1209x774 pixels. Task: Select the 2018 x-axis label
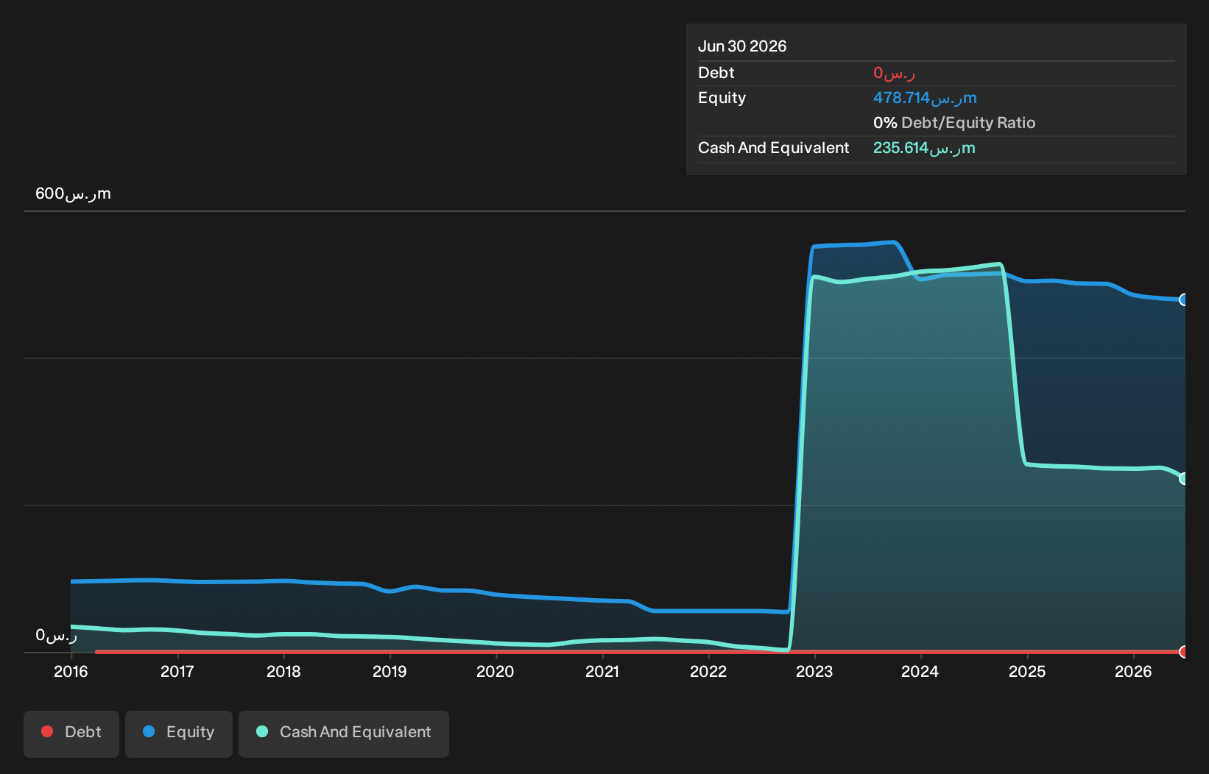[x=283, y=671]
